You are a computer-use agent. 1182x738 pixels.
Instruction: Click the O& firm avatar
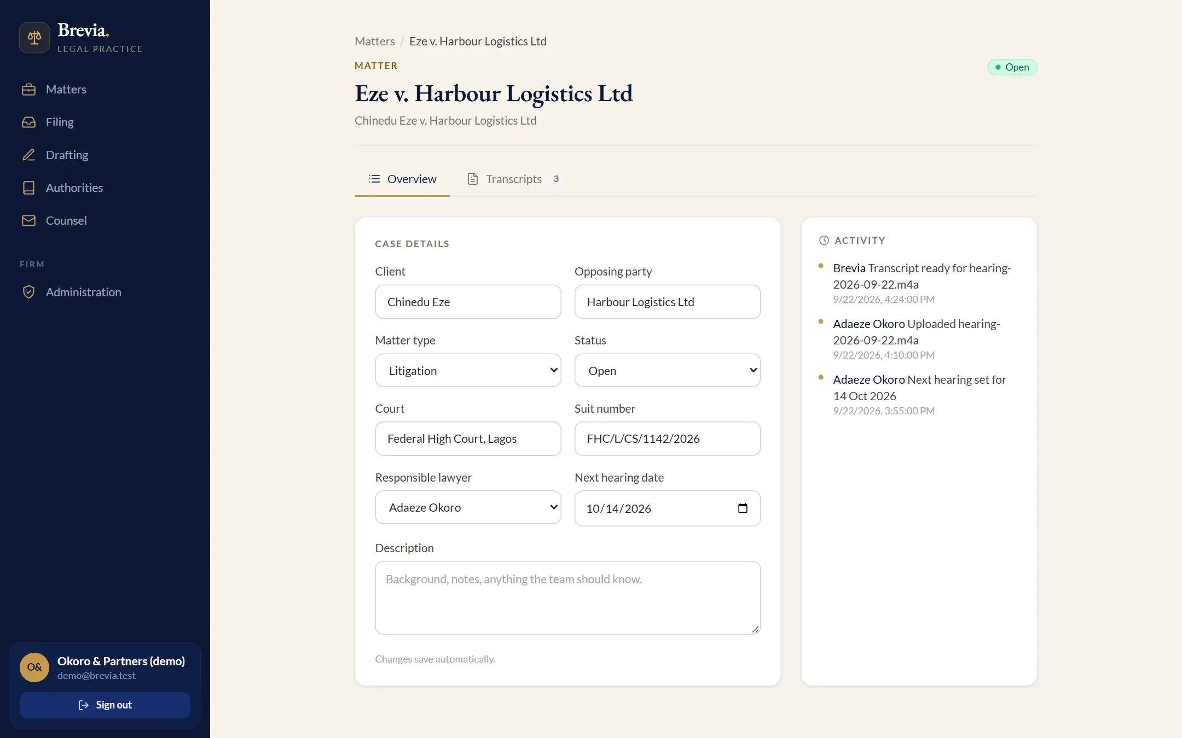coord(34,667)
